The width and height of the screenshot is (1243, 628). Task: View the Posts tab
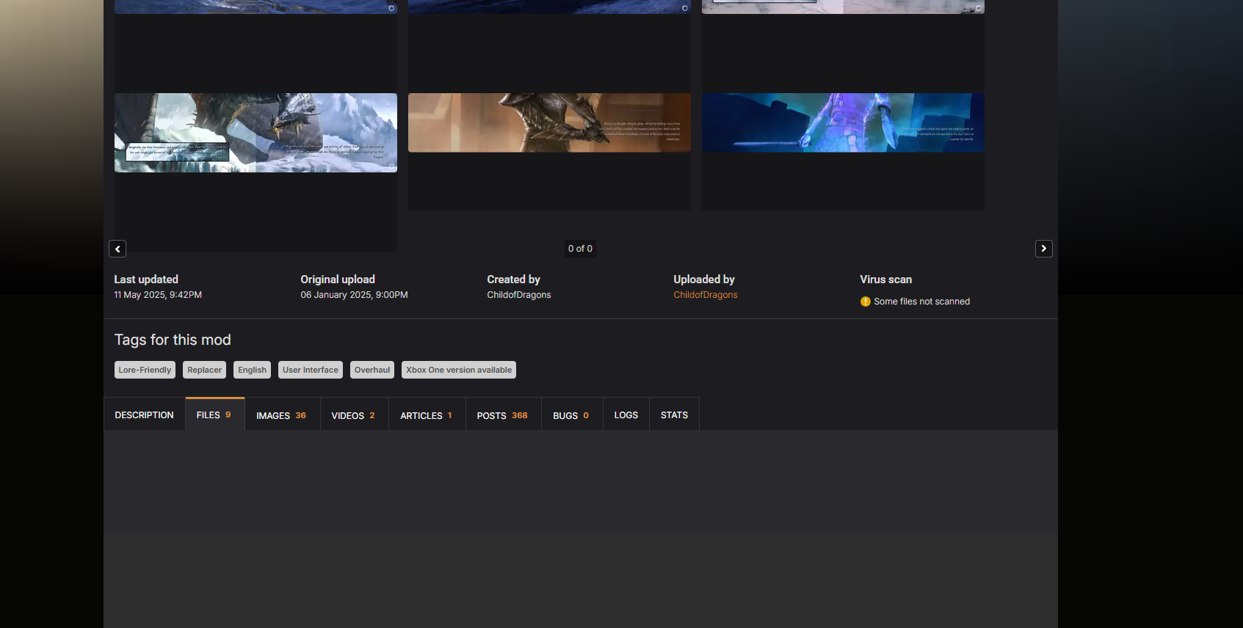[x=504, y=415]
